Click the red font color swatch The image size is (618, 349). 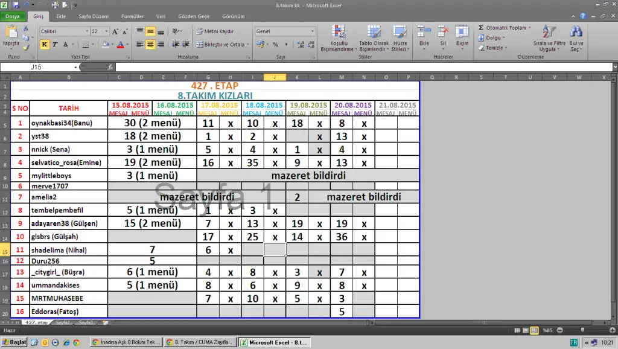point(120,45)
